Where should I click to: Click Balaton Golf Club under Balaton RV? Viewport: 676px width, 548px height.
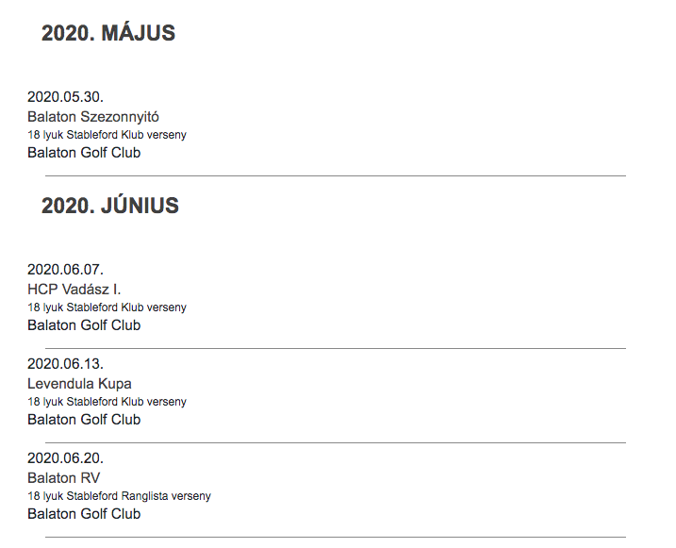click(84, 514)
